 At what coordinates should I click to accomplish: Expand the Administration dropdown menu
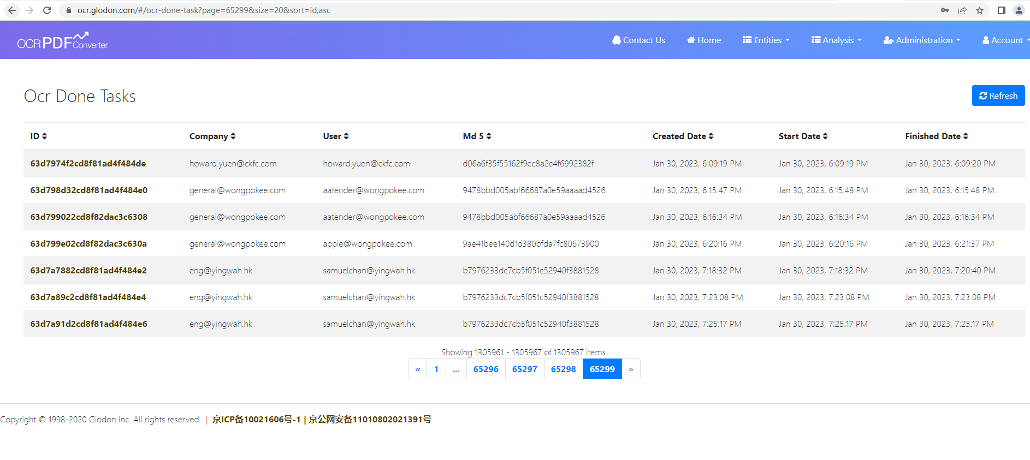[922, 40]
